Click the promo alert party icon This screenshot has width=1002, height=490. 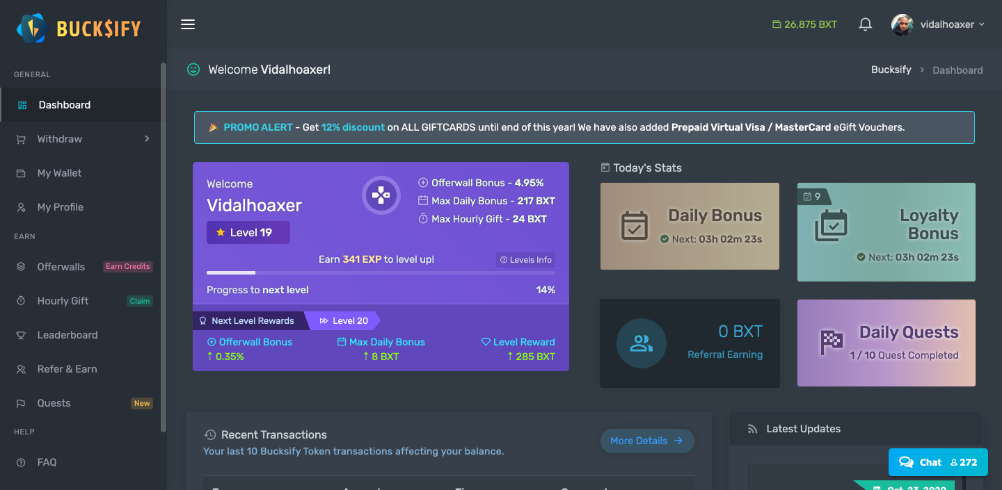click(214, 127)
